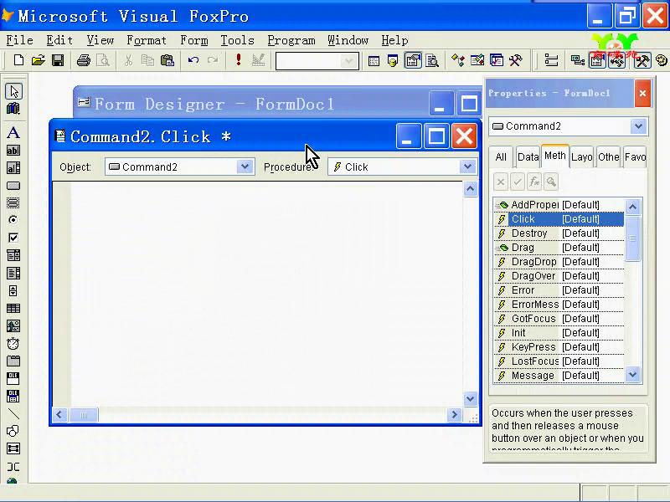The width and height of the screenshot is (670, 502).
Task: Open the File menu
Action: pyautogui.click(x=19, y=40)
